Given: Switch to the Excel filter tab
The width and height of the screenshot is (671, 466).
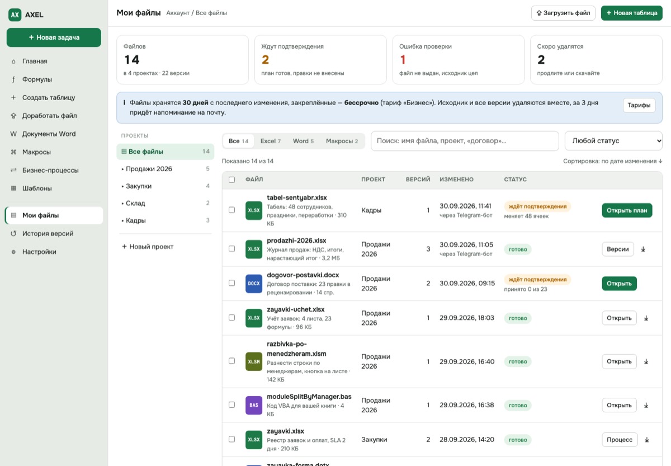Looking at the screenshot, I should click(271, 141).
